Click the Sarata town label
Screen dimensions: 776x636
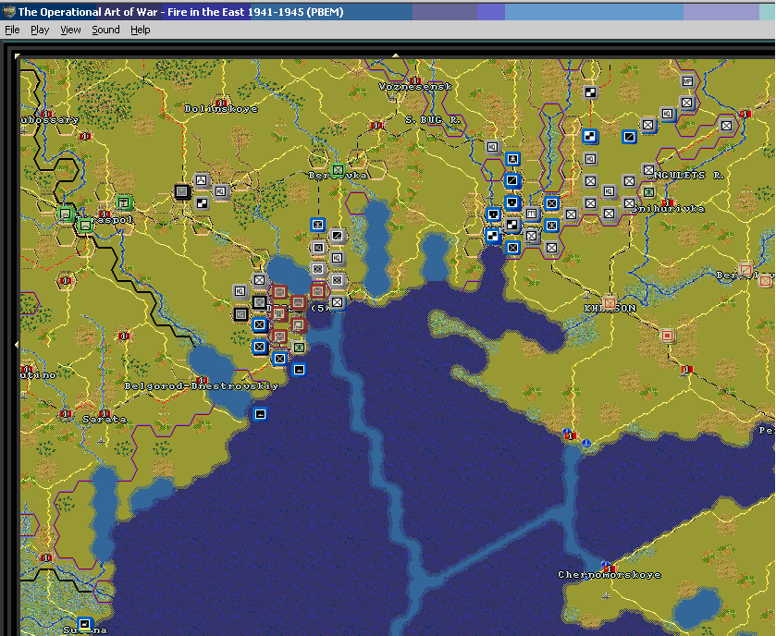tap(105, 420)
